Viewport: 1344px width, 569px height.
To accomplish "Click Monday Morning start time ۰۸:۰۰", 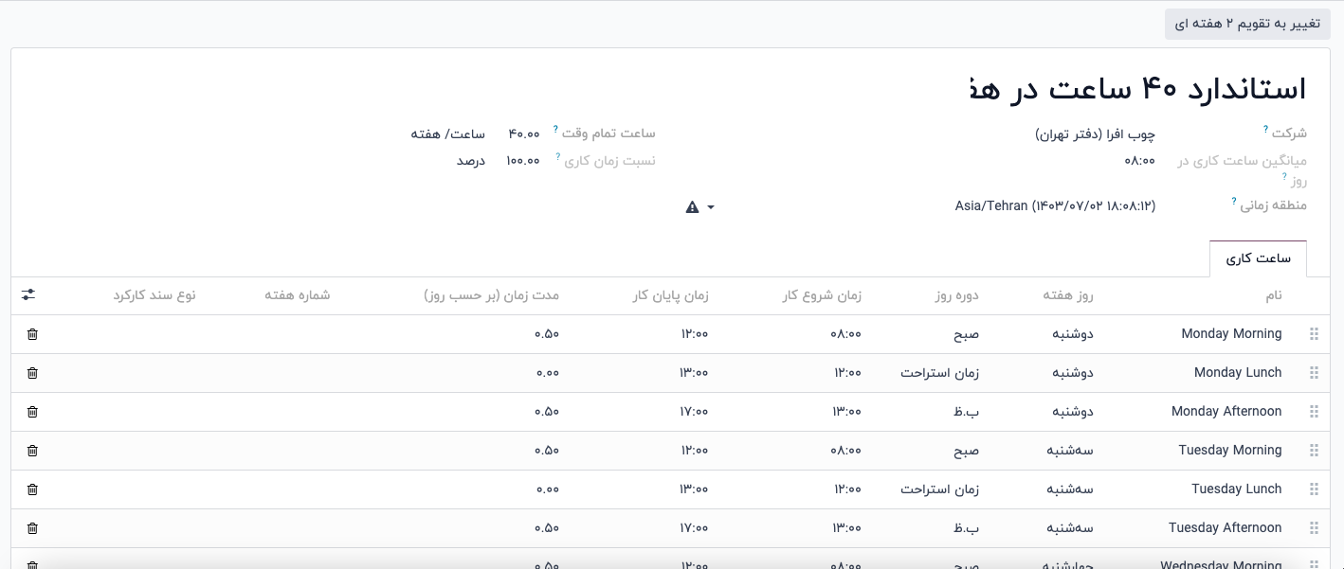I will (846, 334).
